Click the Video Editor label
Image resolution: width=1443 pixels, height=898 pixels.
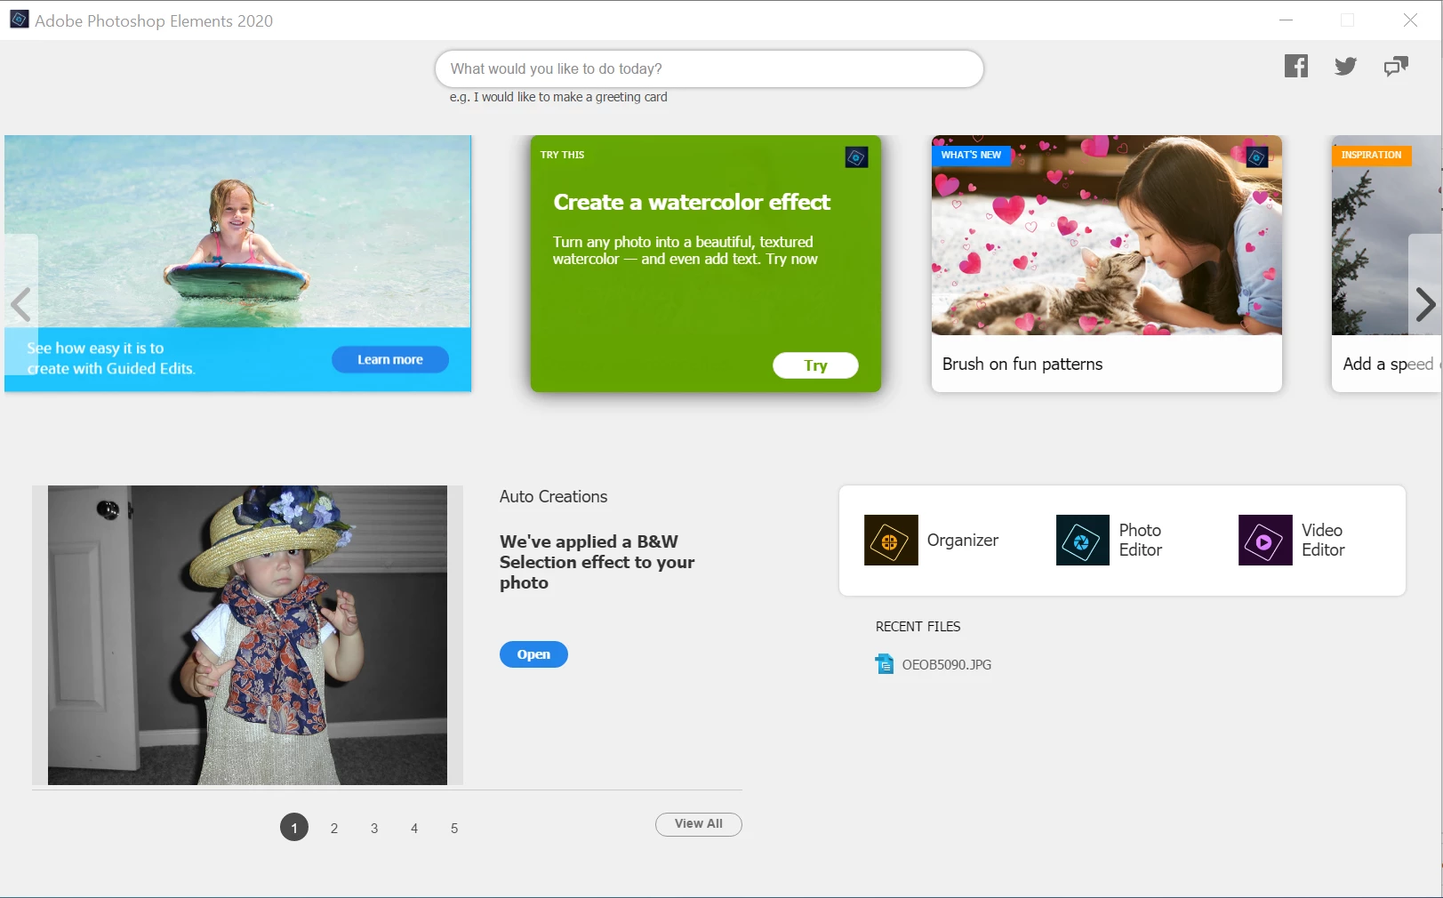pos(1323,540)
